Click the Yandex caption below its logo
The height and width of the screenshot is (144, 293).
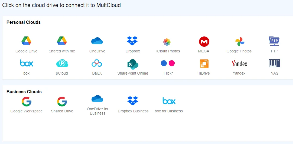[x=239, y=73]
